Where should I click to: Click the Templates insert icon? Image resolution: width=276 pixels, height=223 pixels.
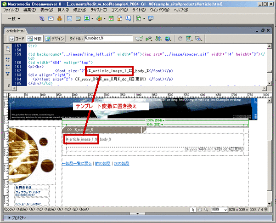139,18
